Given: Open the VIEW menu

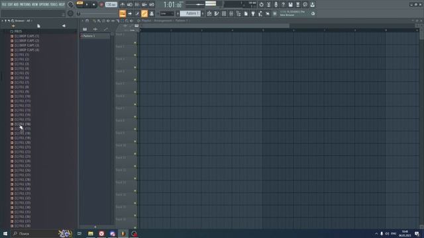Looking at the screenshot, I should point(35,5).
